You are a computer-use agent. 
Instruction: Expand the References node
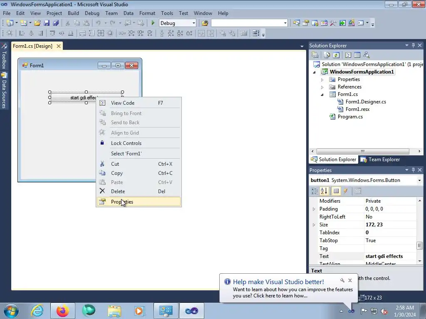pos(322,87)
